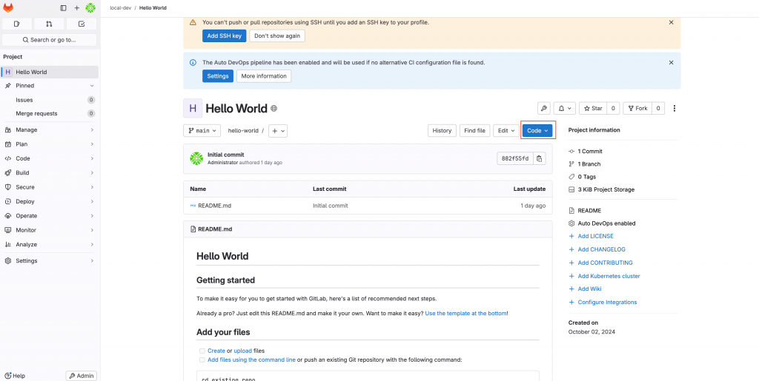This screenshot has height=381, width=759.
Task: Open the blue Code dropdown
Action: pyautogui.click(x=537, y=130)
